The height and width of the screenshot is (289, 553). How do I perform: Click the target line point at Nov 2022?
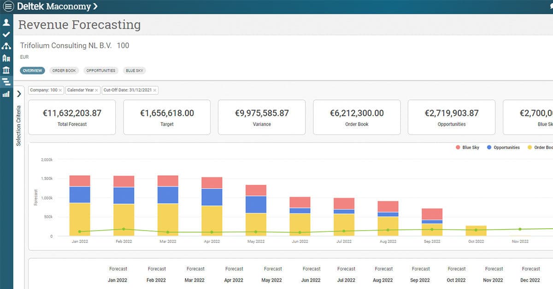point(520,229)
